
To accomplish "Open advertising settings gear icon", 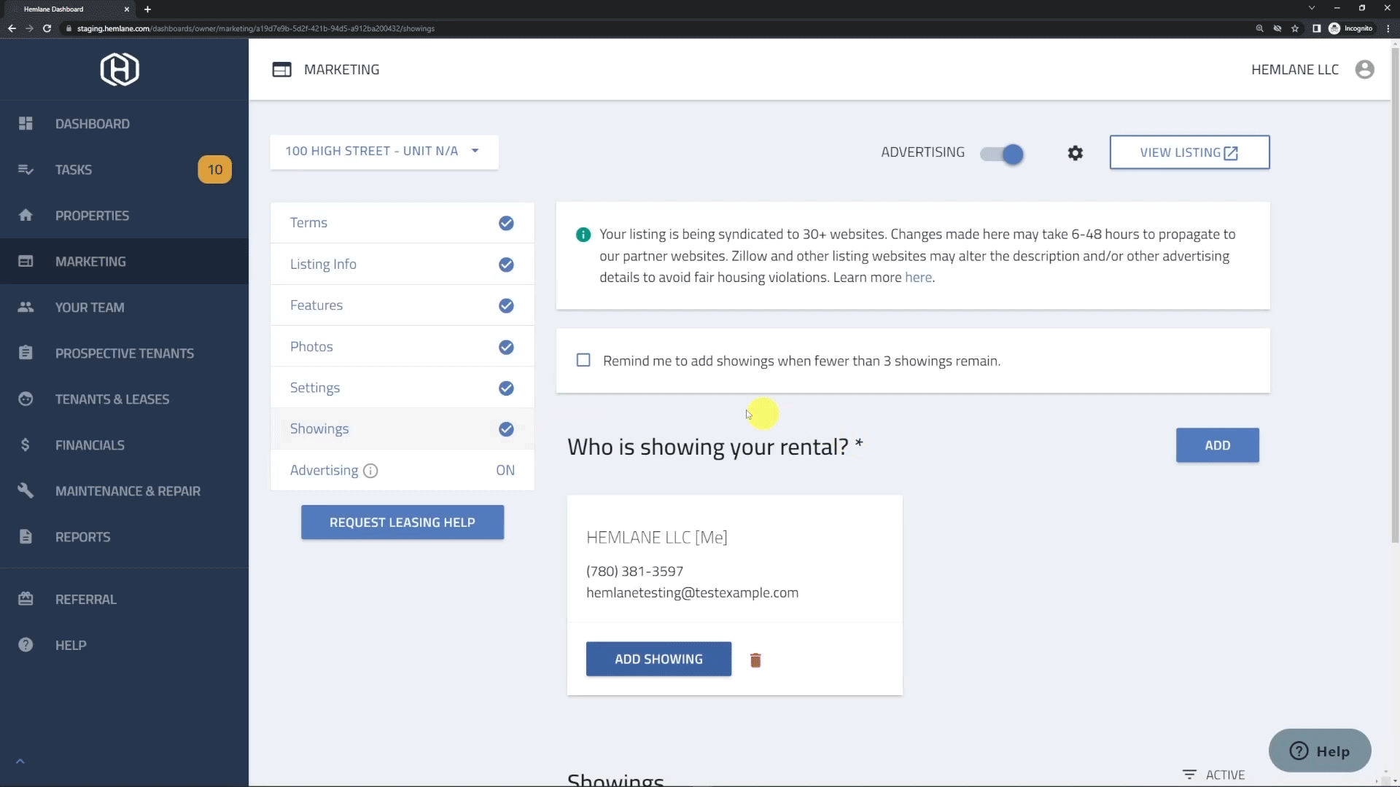I will (1076, 153).
